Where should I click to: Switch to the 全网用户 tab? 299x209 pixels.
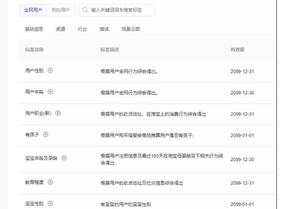tap(33, 10)
